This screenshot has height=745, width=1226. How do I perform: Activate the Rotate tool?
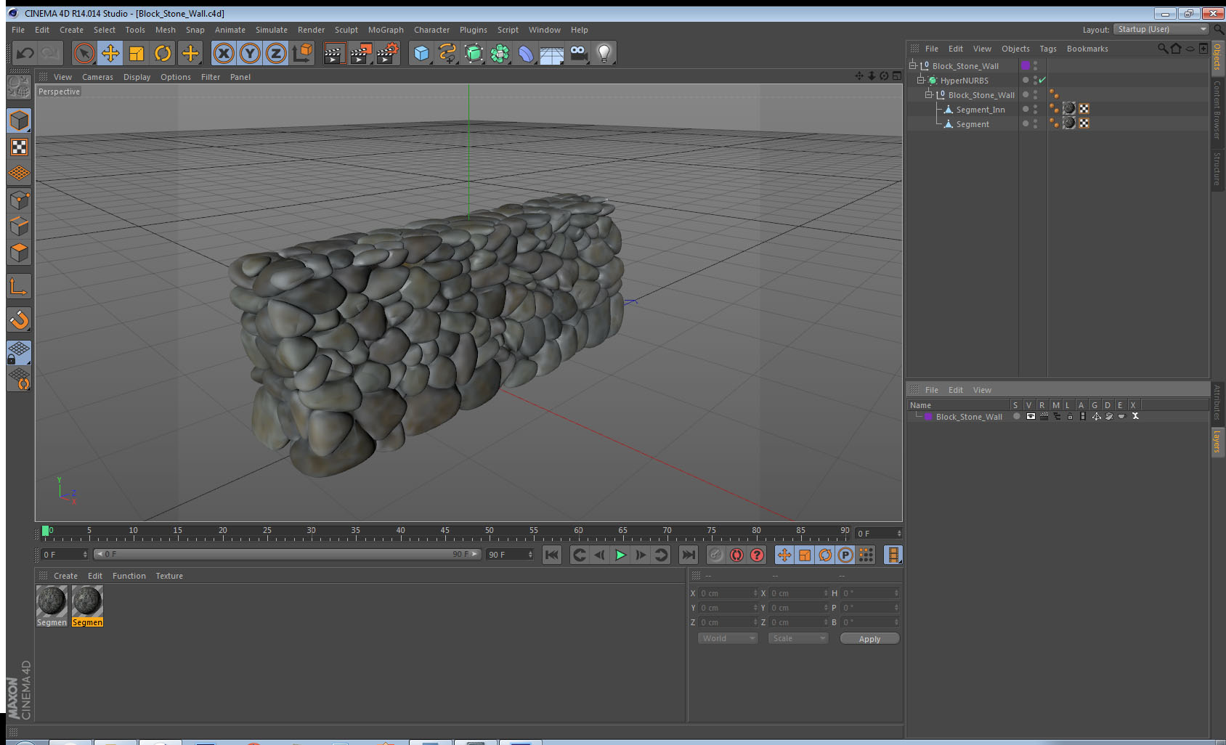(x=163, y=53)
